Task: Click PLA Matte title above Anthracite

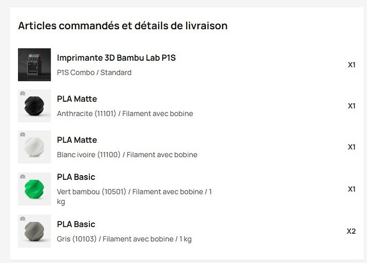Action: [x=77, y=99]
